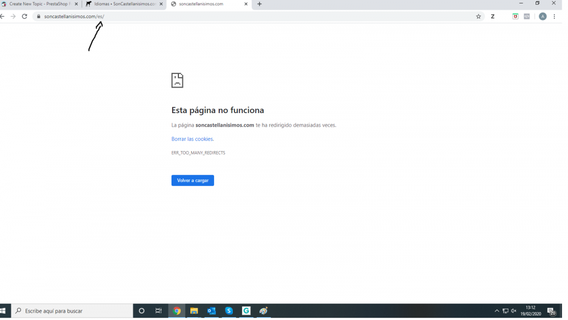This screenshot has width=568, height=320.
Task: Open Task View on the taskbar
Action: pos(158,311)
